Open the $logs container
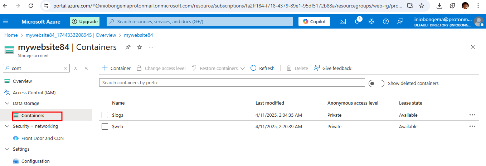This screenshot has height=166, width=486. click(117, 115)
